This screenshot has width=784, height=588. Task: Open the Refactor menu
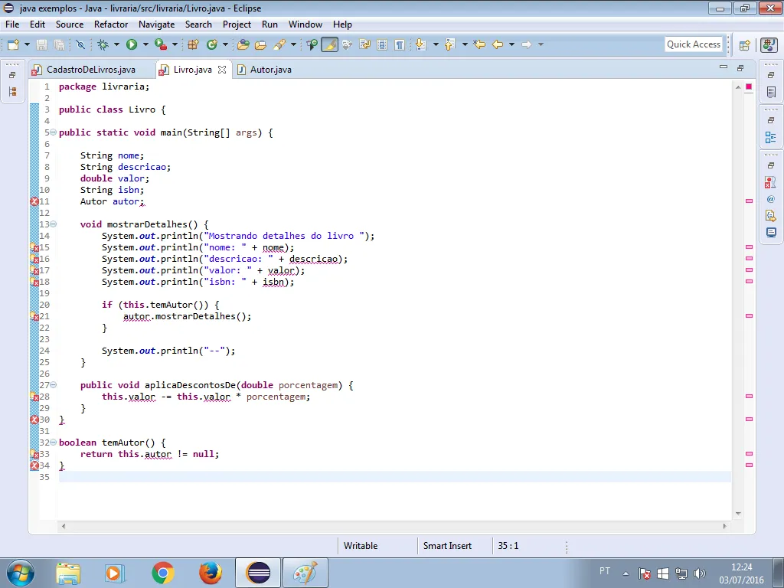(111, 24)
